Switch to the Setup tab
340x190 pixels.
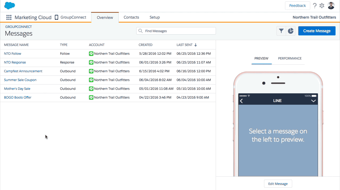pos(155,17)
